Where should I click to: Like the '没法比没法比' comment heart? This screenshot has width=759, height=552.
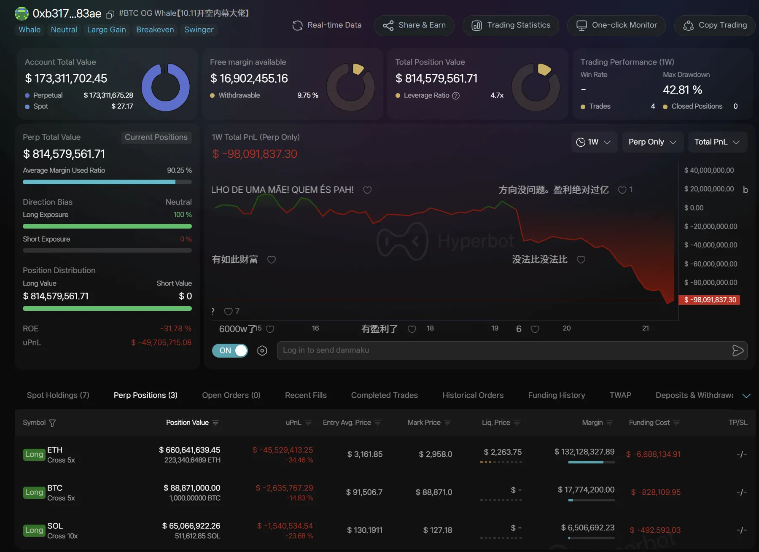point(581,260)
